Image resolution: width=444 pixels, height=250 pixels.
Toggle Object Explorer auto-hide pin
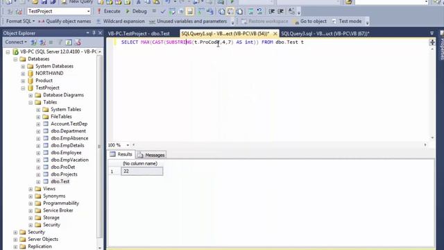tap(94, 33)
